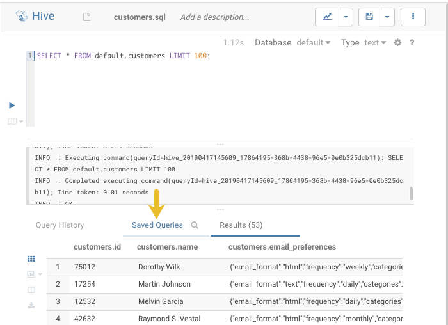Run the query with the play icon
Viewport: 448px width, 325px height.
[x=12, y=106]
